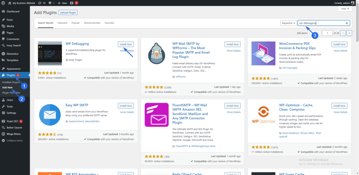Open Settings in the sidebar
Screen dimensions: 359x175
coord(11,113)
